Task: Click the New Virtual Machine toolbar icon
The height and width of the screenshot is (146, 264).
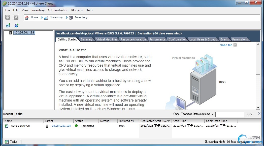Action: pyautogui.click(x=8, y=26)
